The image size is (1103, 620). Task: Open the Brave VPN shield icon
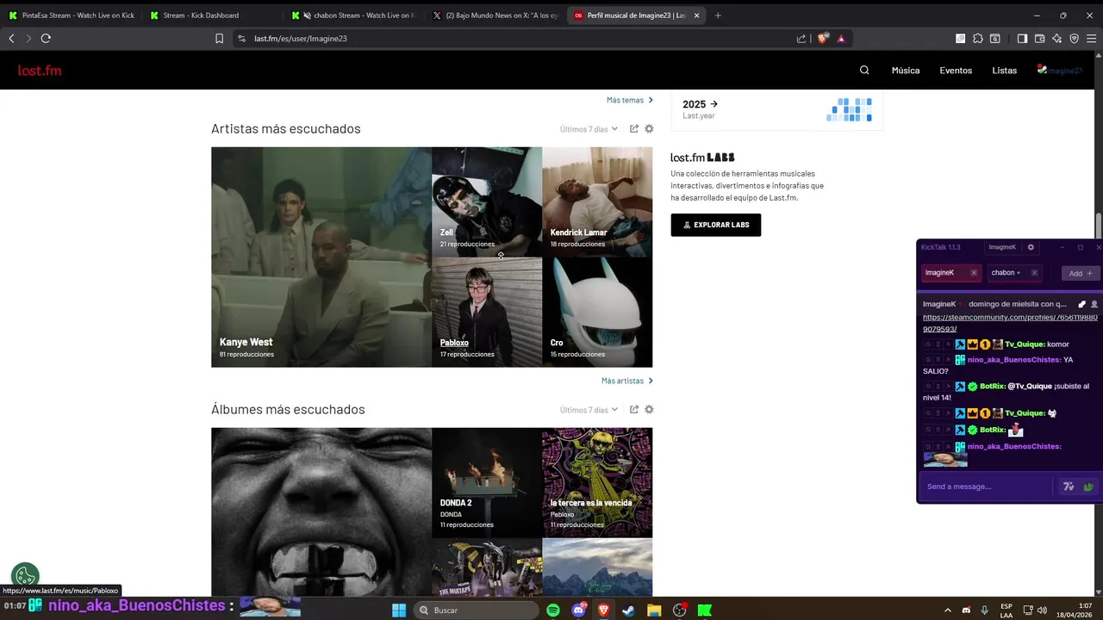tap(1074, 39)
